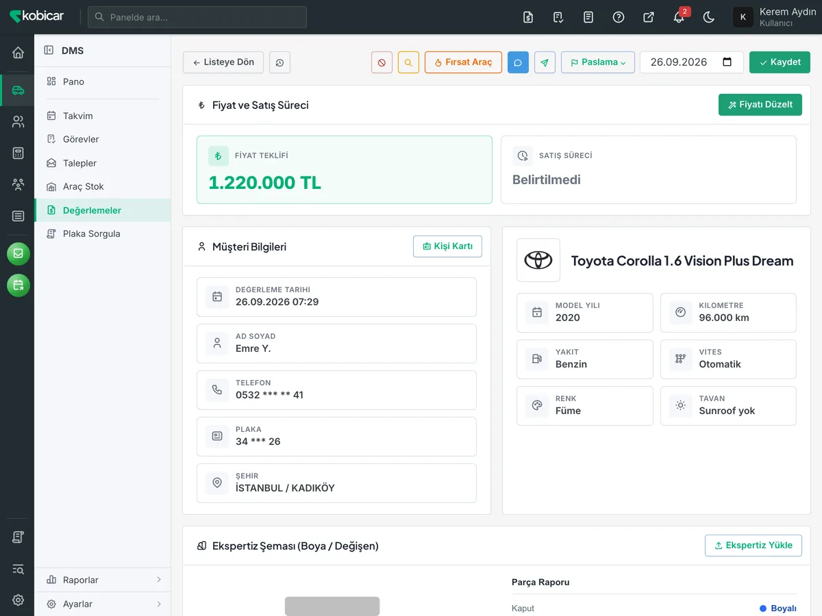Click the external link icon in top bar
The image size is (822, 616).
pyautogui.click(x=649, y=17)
